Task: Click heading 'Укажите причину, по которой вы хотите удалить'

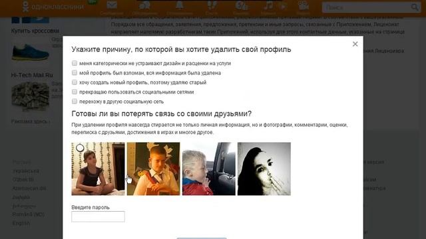Action: (181, 49)
